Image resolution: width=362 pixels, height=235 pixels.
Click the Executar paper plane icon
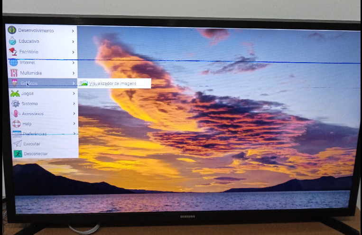tap(18, 143)
